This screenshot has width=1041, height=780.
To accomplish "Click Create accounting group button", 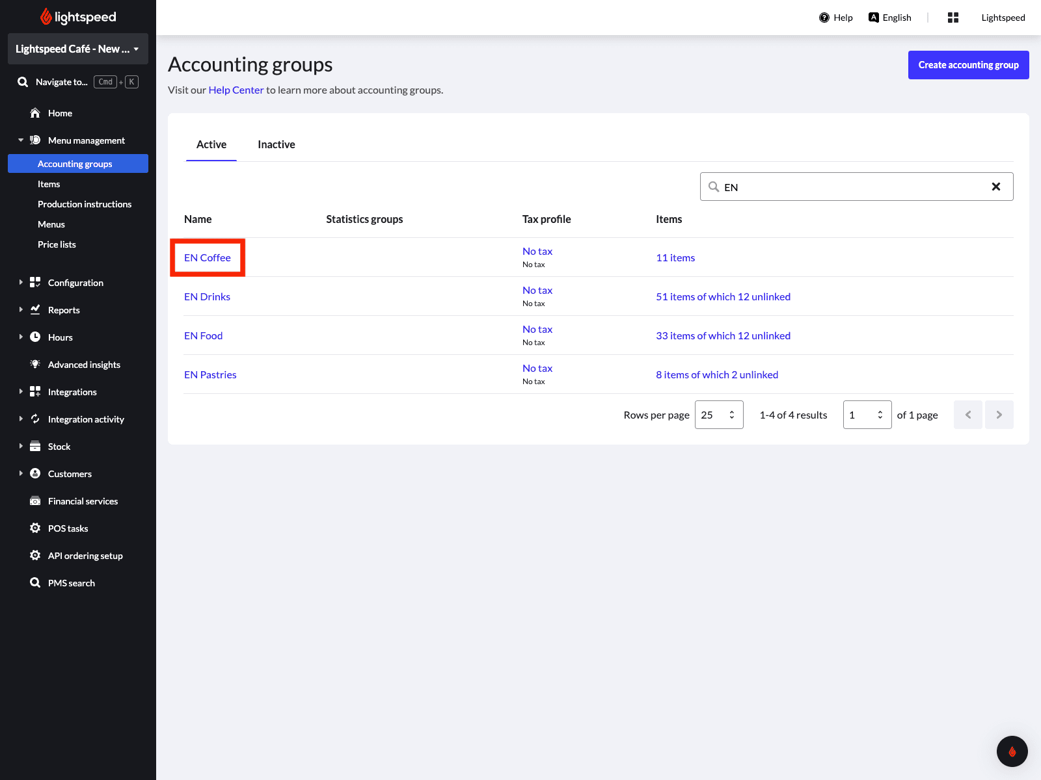I will pyautogui.click(x=968, y=65).
